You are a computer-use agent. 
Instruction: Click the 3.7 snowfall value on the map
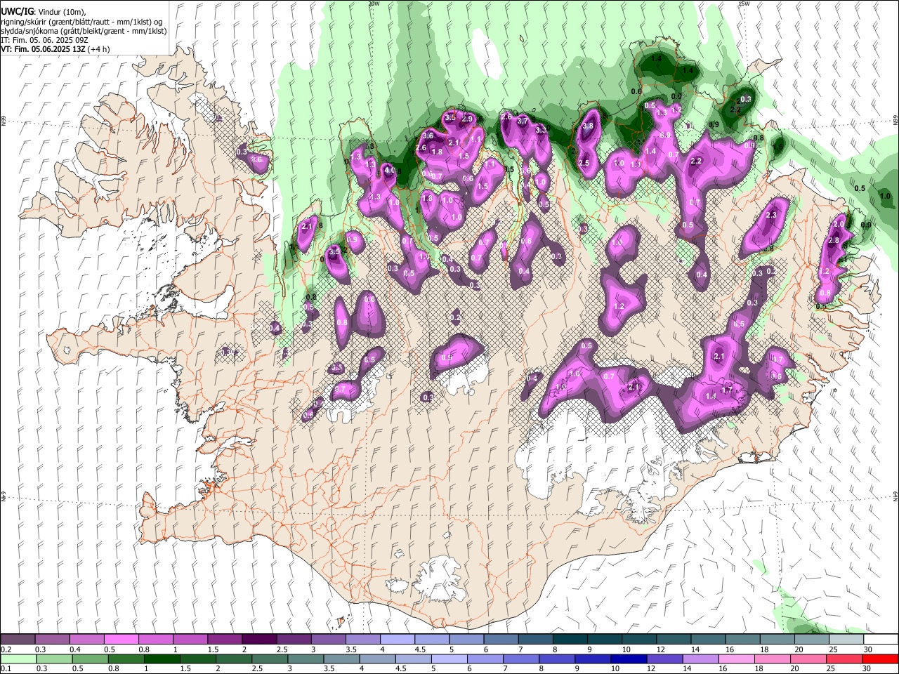click(523, 121)
